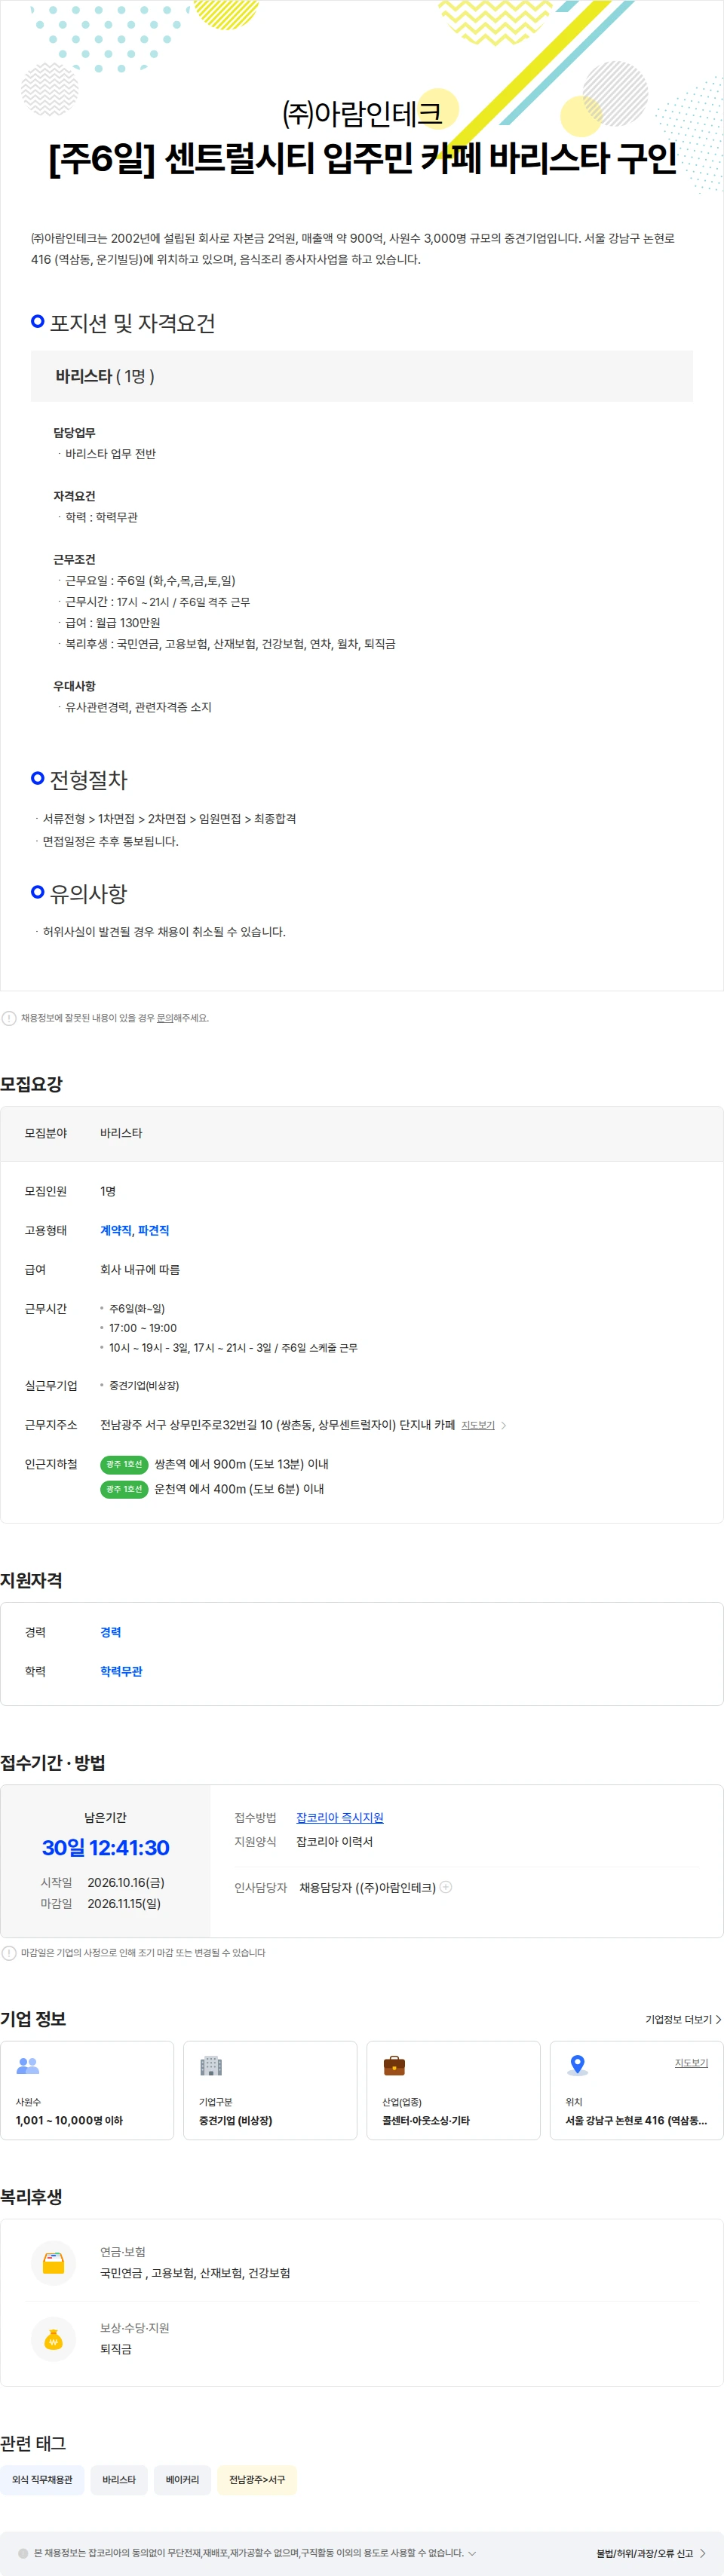Click chevron after 근무지주소 지도보기
This screenshot has width=724, height=2576.
tap(504, 1425)
